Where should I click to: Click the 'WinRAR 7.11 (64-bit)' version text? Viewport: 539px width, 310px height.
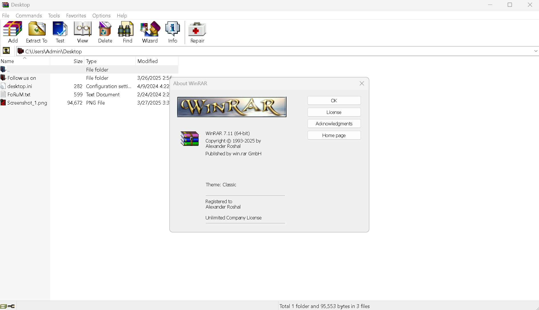[x=227, y=133]
